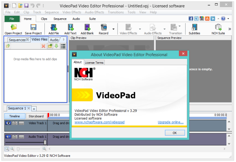236x162 pixels.
Task: Click the red delete clip icon
Action: point(43,46)
